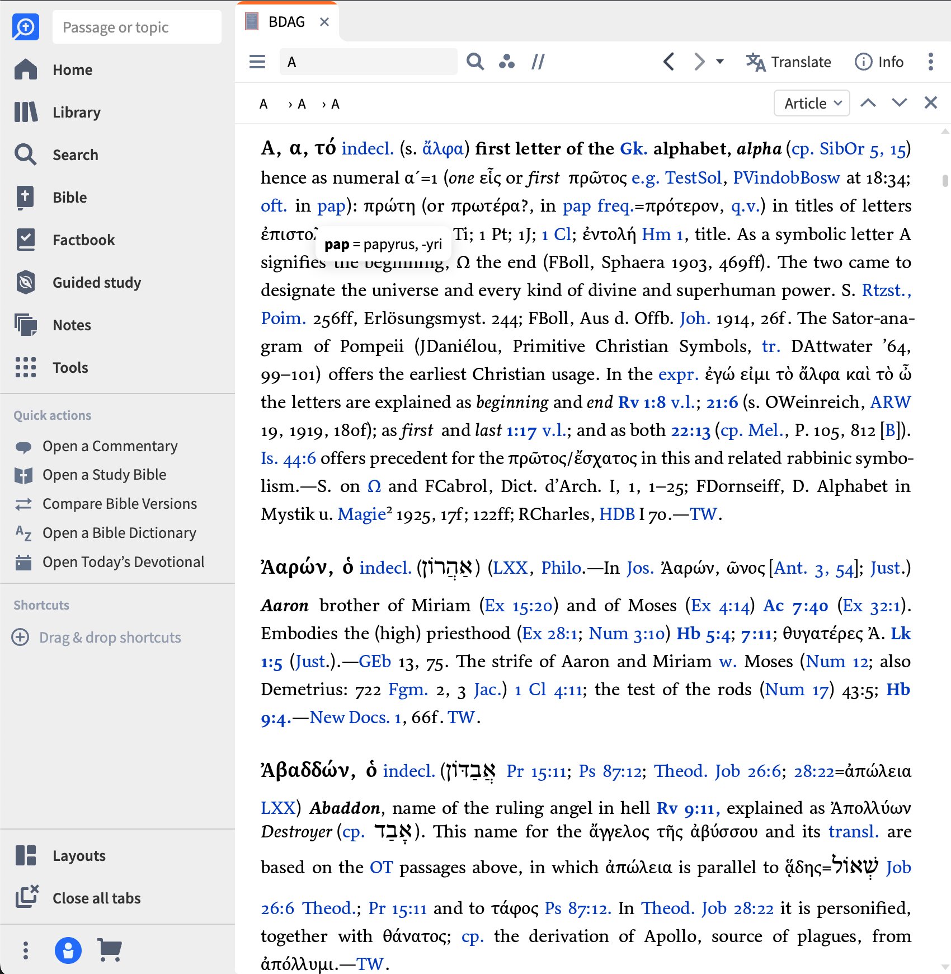The height and width of the screenshot is (974, 951).
Task: Click the HDB abbreviation link
Action: [x=617, y=514]
